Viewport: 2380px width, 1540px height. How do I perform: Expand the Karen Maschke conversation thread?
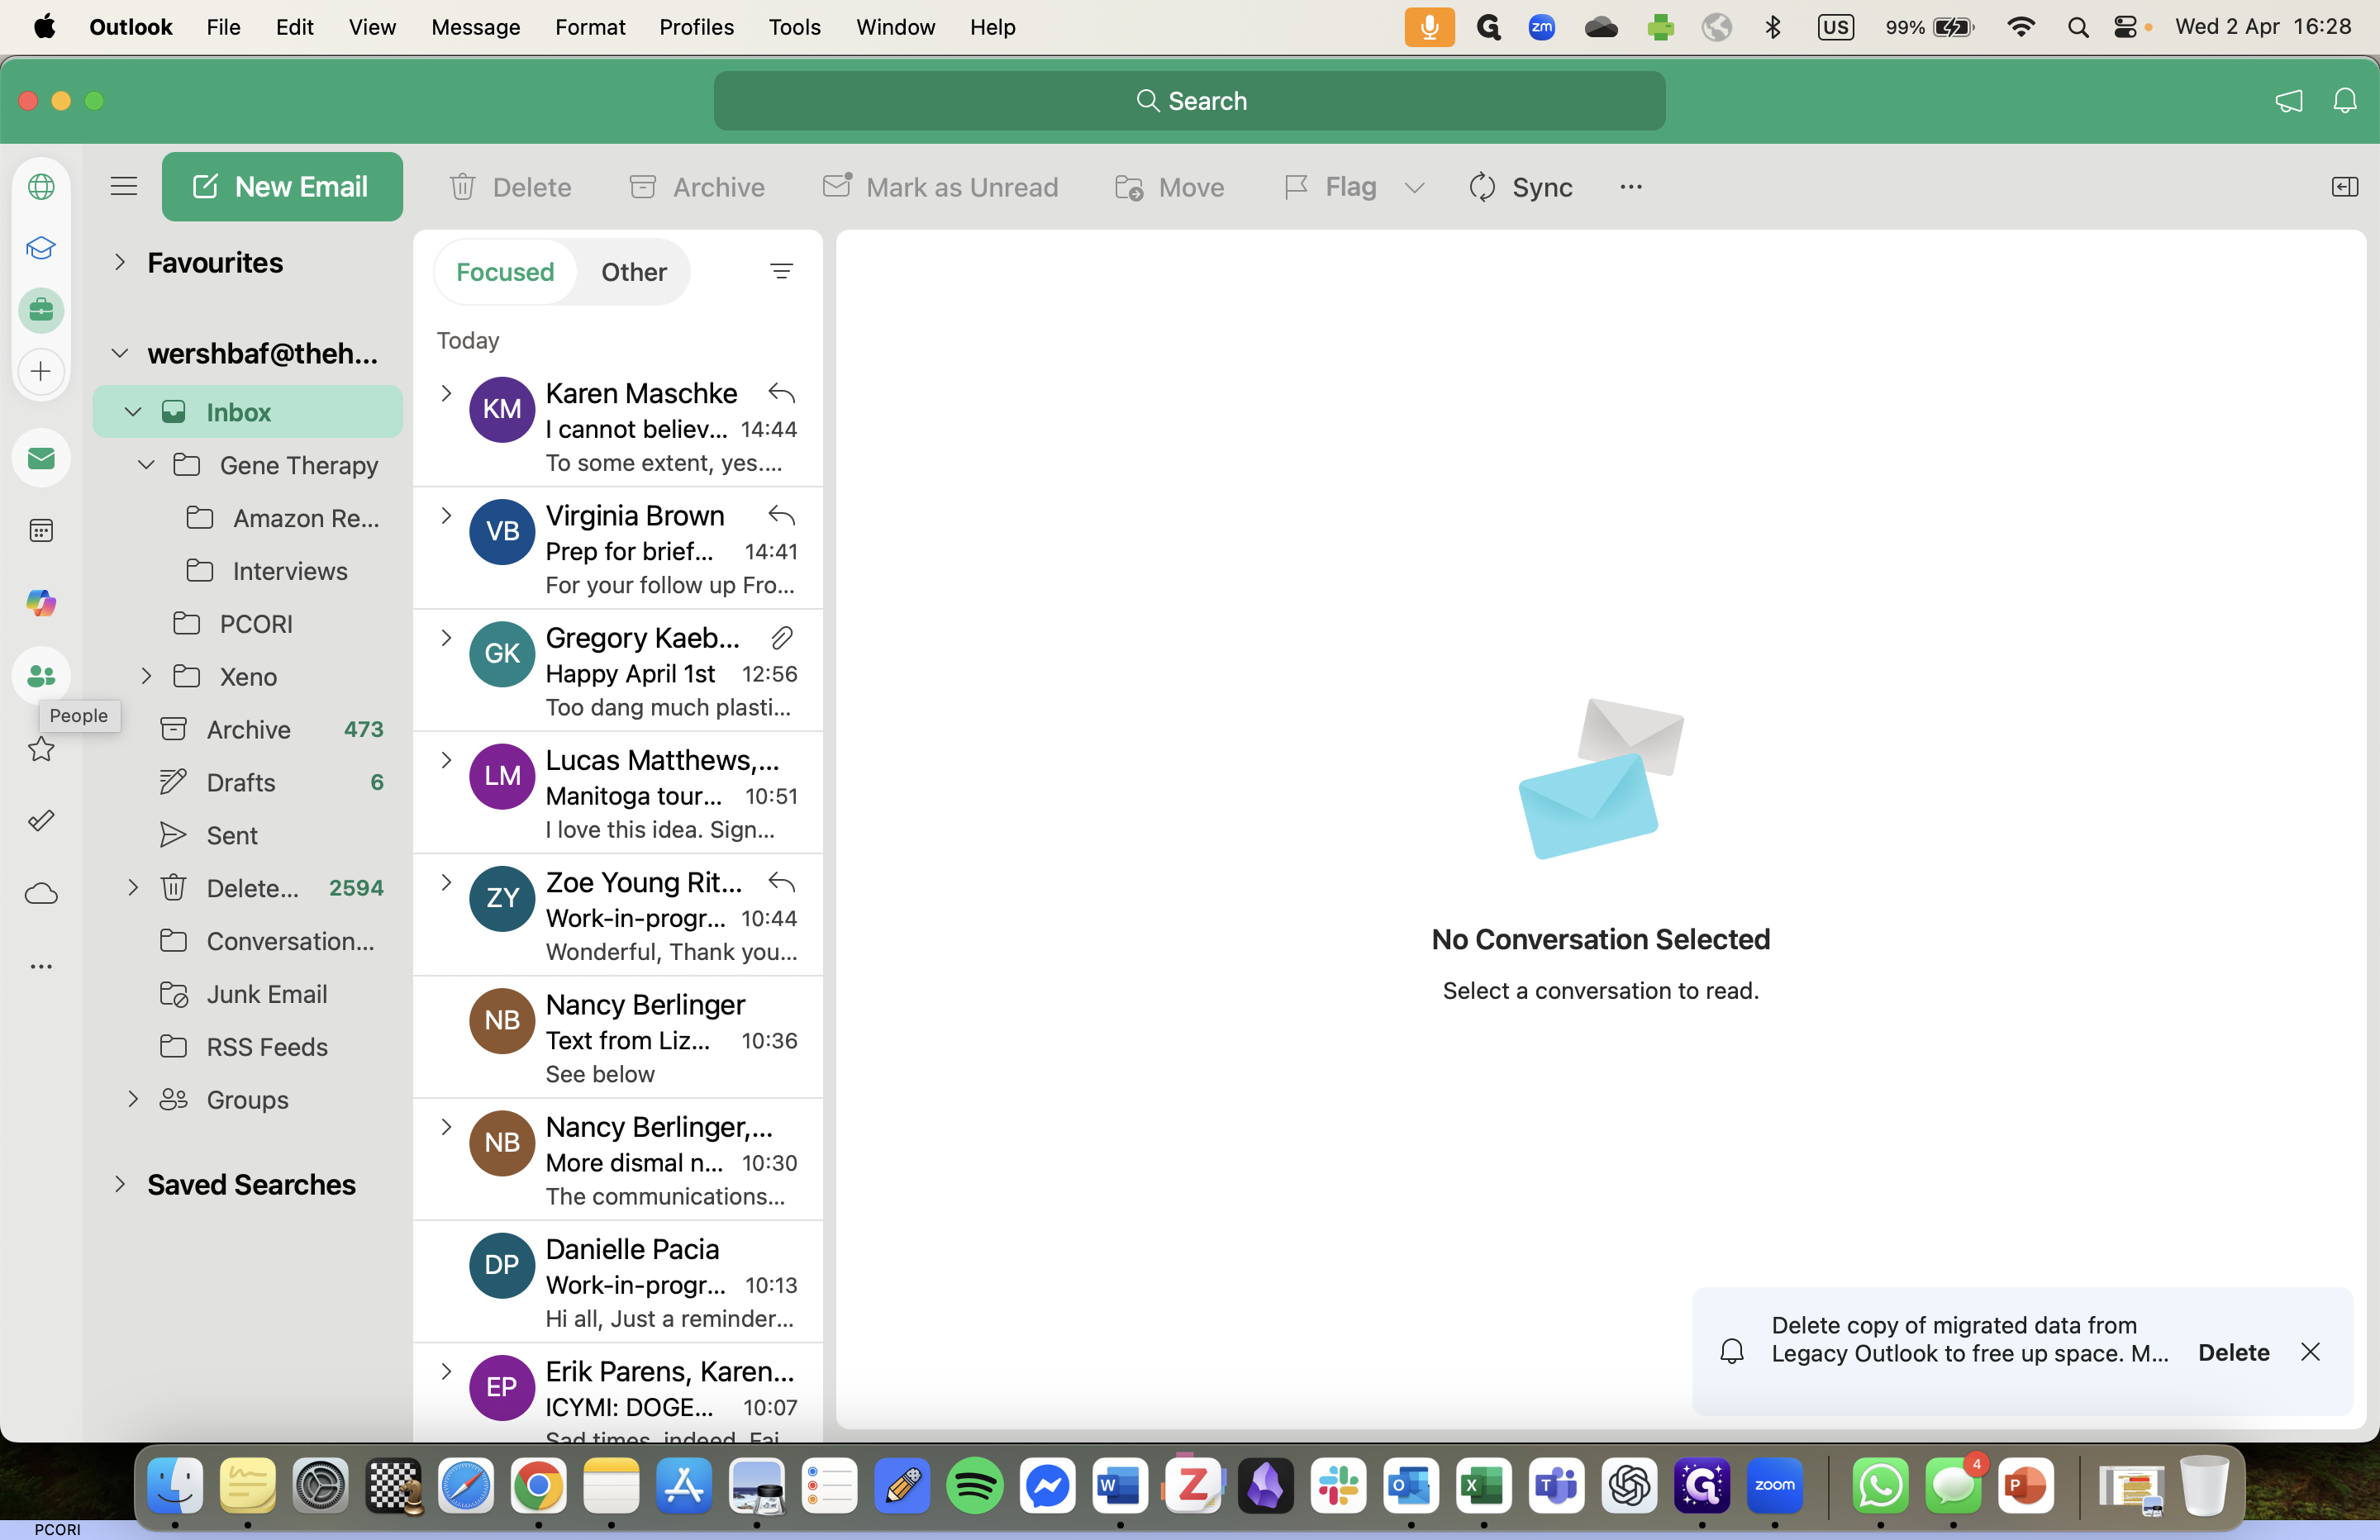coord(446,393)
